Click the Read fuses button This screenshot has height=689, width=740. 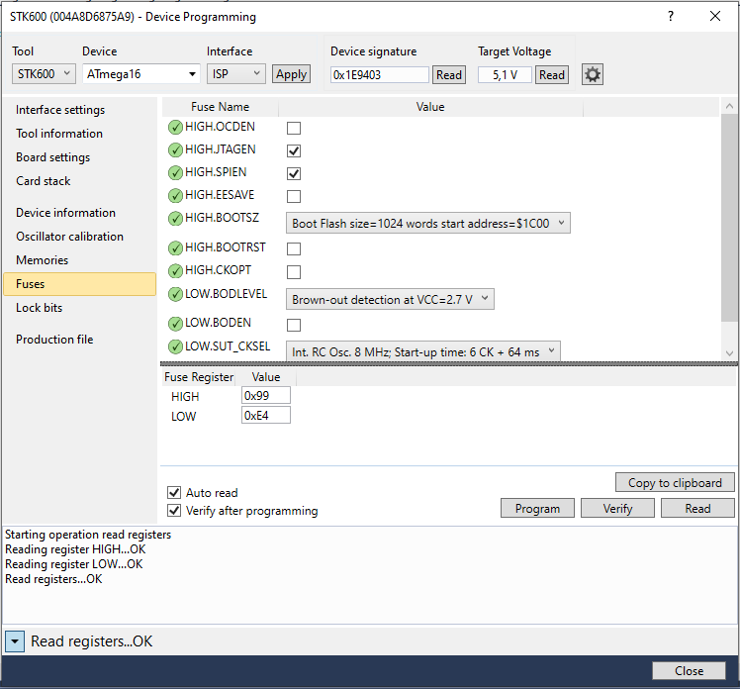(697, 508)
